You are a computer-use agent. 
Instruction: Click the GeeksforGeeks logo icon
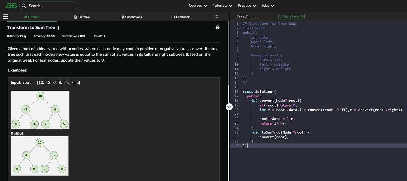(12, 5)
